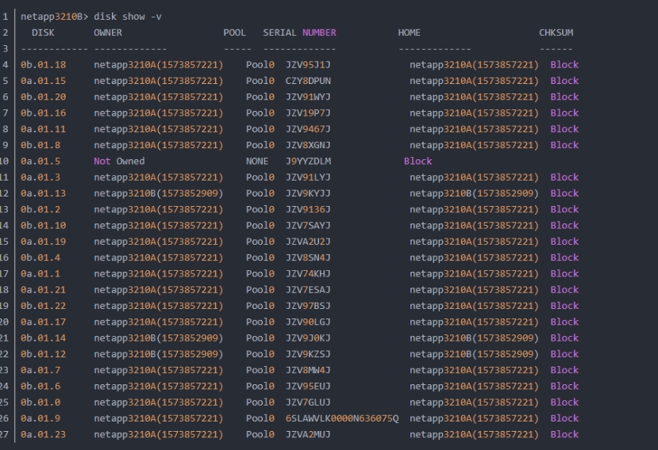Select disk name 0b.01.4
The width and height of the screenshot is (658, 450).
pos(40,257)
